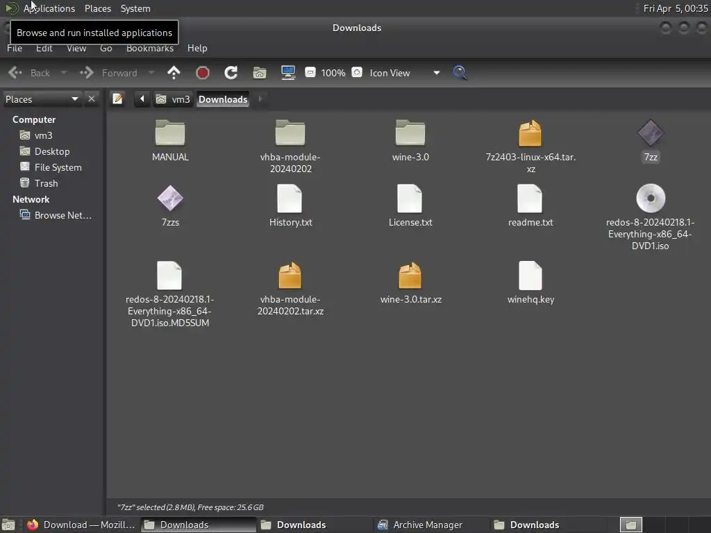The image size is (711, 533).
Task: Select the DVD1.iso.MD5SUM file
Action: 170,294
